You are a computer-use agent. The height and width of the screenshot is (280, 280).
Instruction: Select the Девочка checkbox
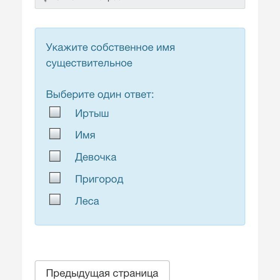55,156
